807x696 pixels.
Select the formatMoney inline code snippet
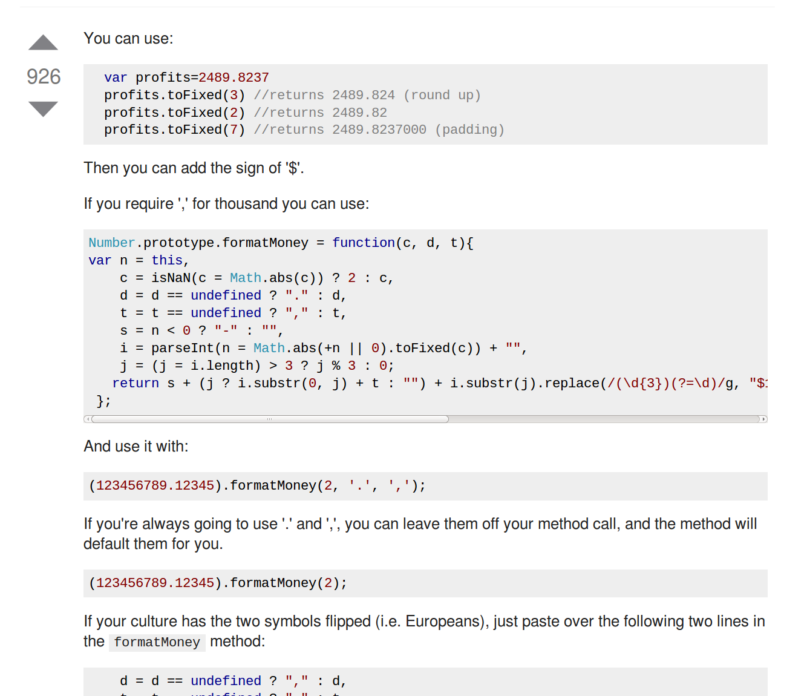pyautogui.click(x=157, y=642)
